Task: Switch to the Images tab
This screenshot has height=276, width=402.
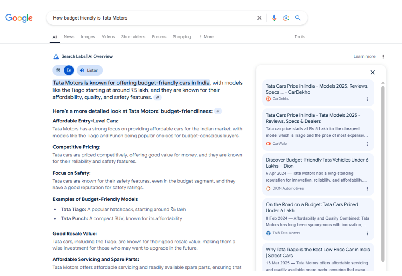Action: point(88,37)
